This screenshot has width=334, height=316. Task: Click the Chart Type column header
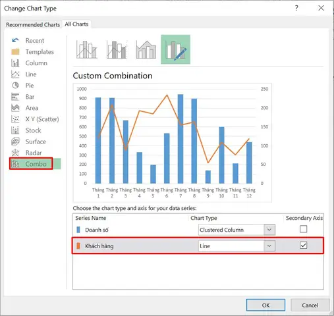pos(204,218)
